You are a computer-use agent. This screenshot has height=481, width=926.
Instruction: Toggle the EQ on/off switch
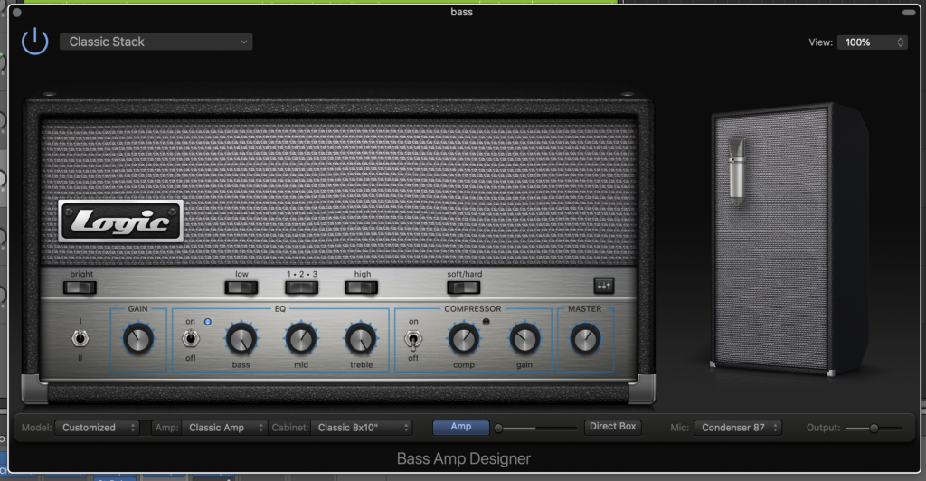pyautogui.click(x=190, y=339)
